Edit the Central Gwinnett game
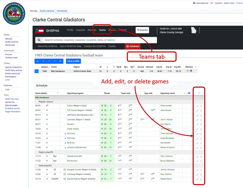This screenshot has width=243, height=188. pos(197,157)
